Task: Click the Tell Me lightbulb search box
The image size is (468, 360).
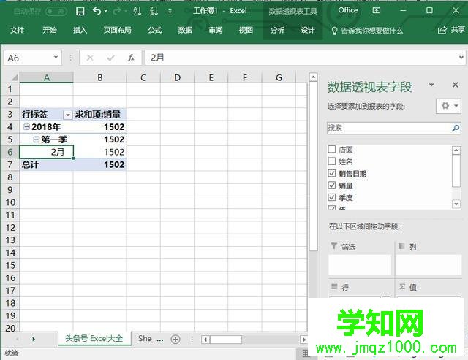Action: [x=367, y=31]
